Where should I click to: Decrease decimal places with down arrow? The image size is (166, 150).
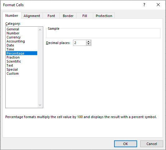click(x=88, y=44)
